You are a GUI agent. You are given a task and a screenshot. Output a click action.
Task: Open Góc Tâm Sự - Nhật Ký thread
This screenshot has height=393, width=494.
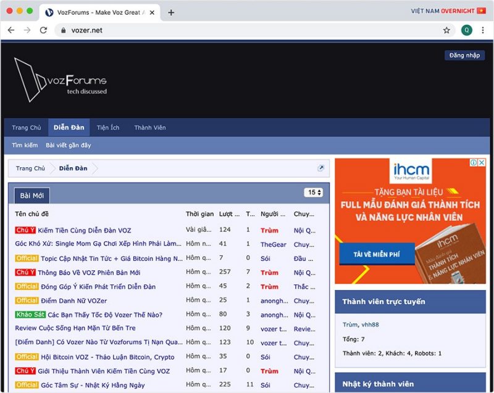click(x=93, y=385)
